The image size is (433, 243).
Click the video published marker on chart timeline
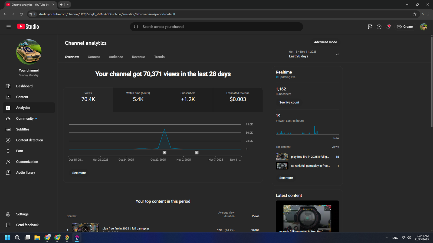pyautogui.click(x=164, y=153)
